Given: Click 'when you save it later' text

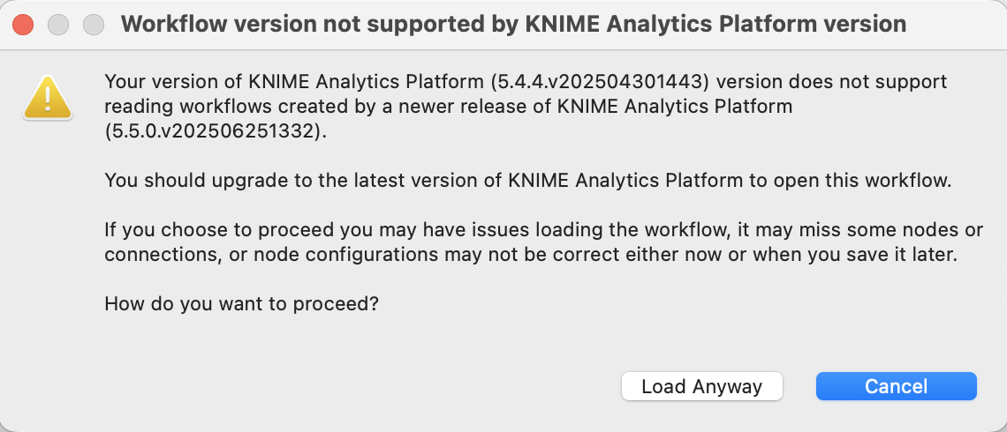Looking at the screenshot, I should click(855, 255).
